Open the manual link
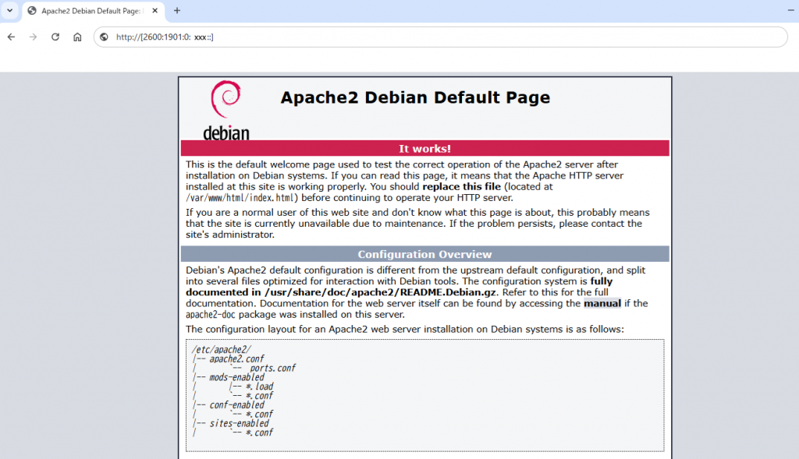 [x=602, y=304]
